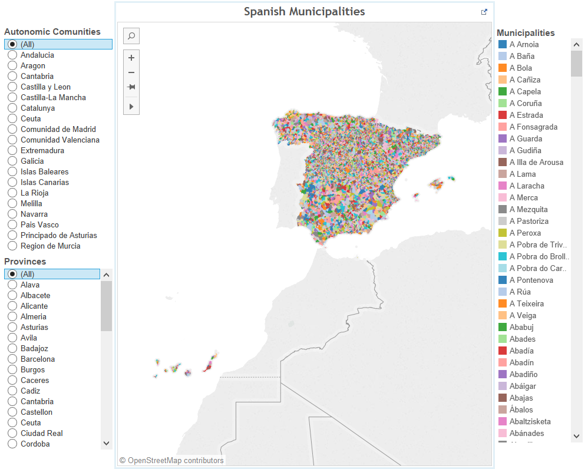Select Alava province
588x469 pixels.
click(x=12, y=285)
